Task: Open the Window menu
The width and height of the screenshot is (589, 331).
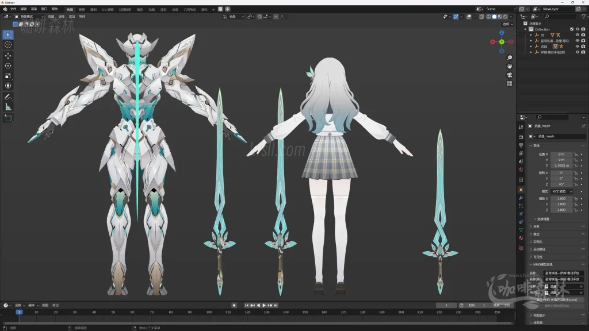Action: coord(44,9)
